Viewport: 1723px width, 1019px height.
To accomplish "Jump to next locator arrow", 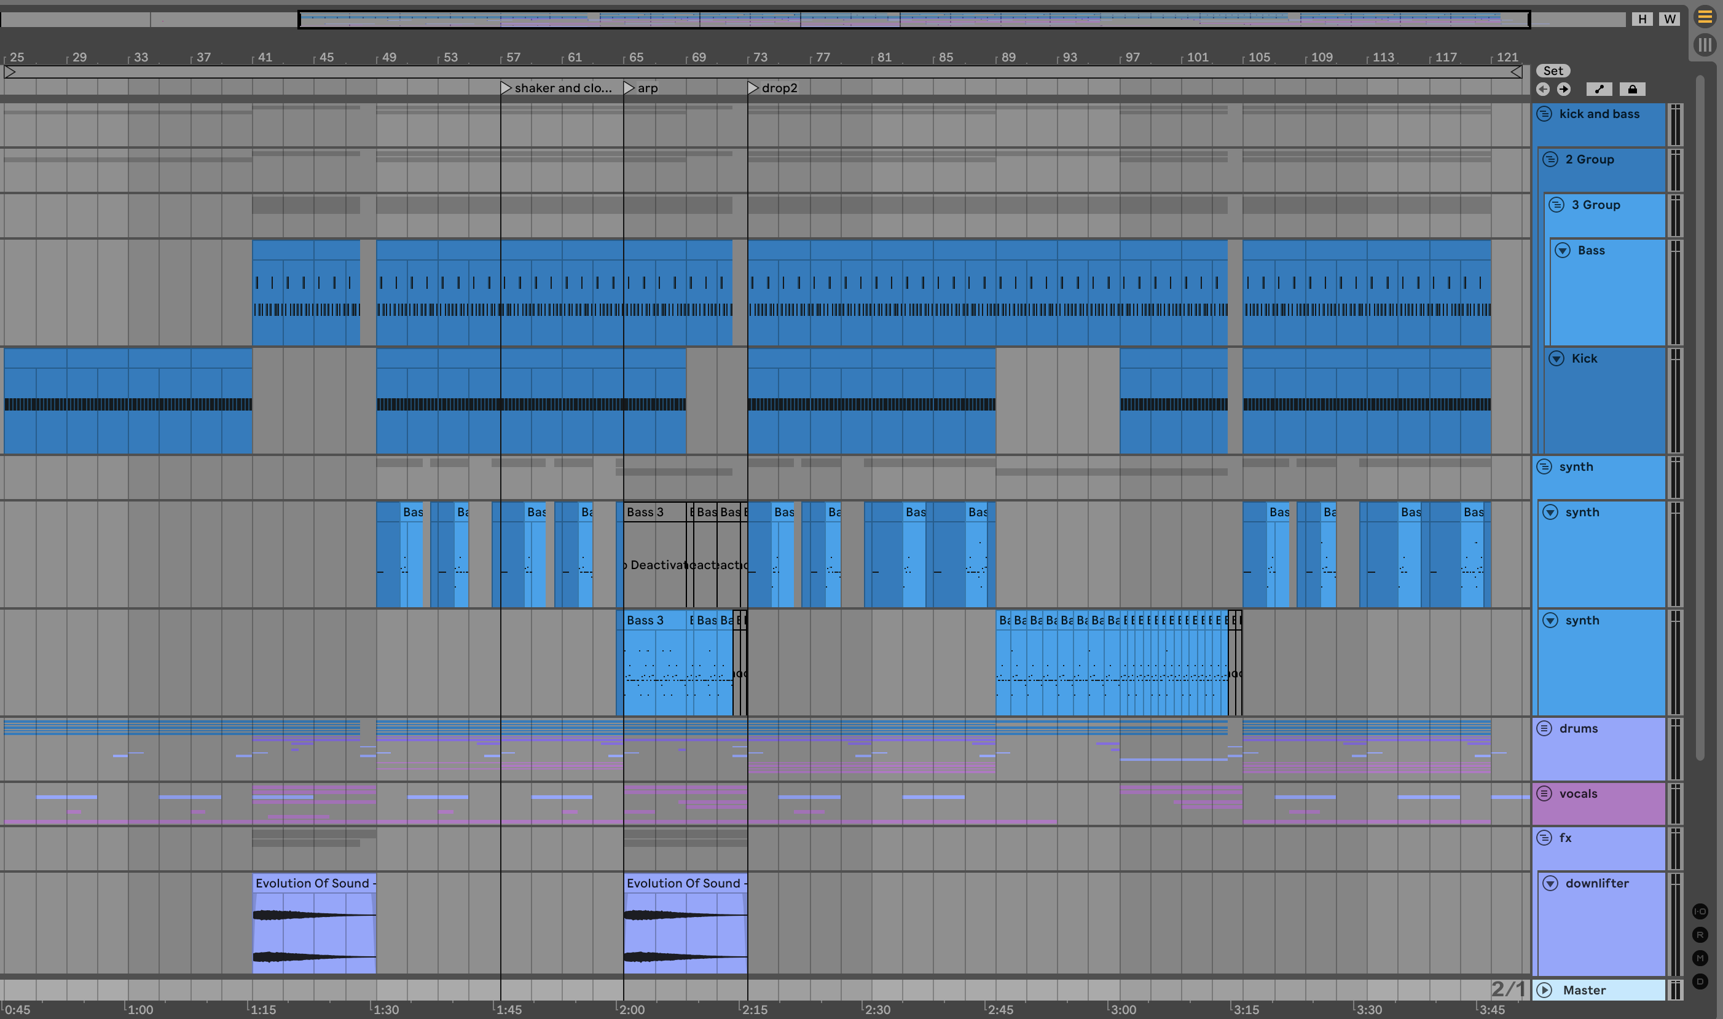I will (x=1564, y=89).
